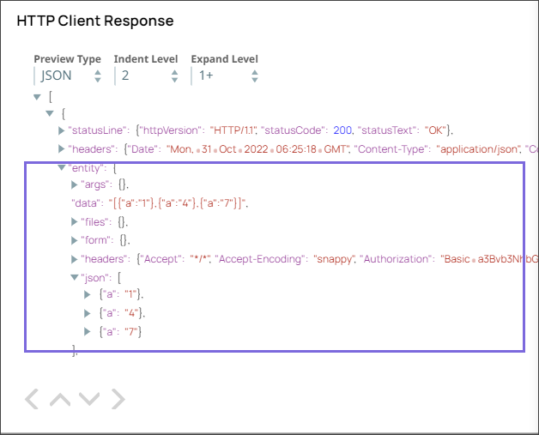Expand the files node
The height and width of the screenshot is (435, 539).
pyautogui.click(x=74, y=222)
